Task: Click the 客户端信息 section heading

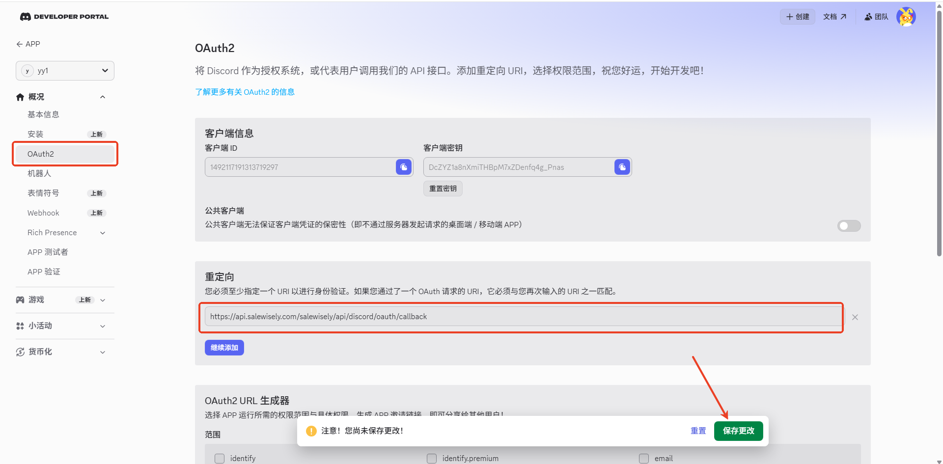Action: tap(229, 134)
